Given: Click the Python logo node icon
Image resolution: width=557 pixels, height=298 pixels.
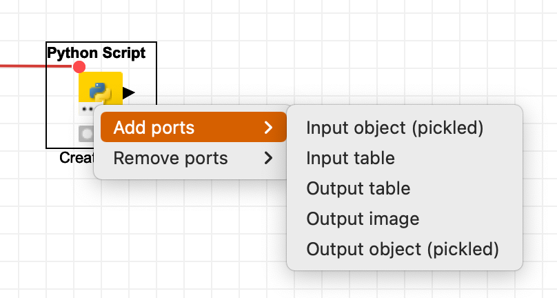Looking at the screenshot, I should pyautogui.click(x=100, y=92).
